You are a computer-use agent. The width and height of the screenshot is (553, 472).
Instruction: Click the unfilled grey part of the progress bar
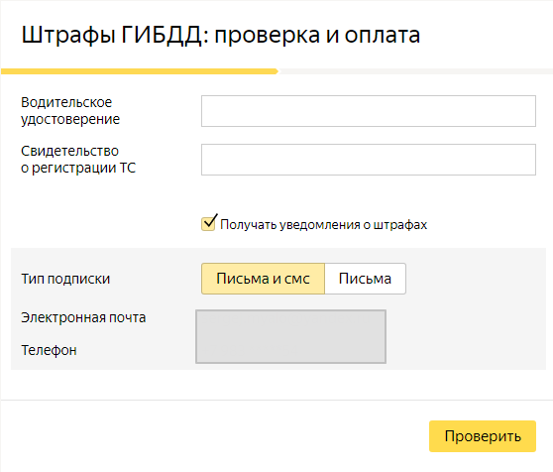(x=416, y=71)
